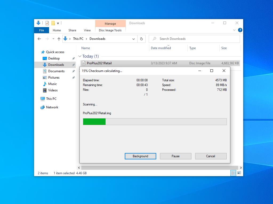The height and width of the screenshot is (204, 273).
Task: Select Documents in the navigation pane
Action: (x=56, y=71)
